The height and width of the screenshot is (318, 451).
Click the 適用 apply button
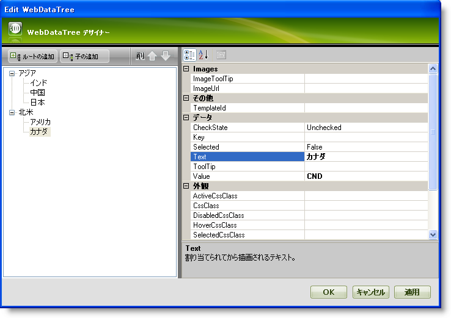tap(412, 292)
